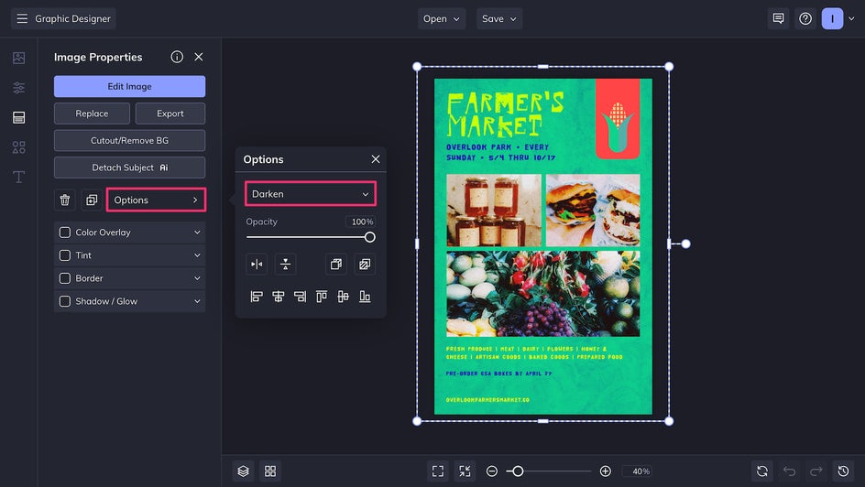Open the Graphics shapes sidebar icon

pos(18,147)
